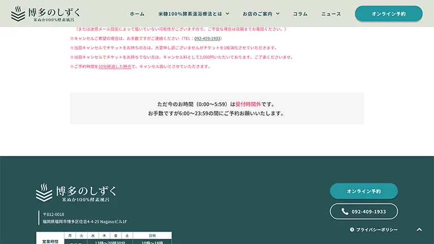The image size is (434, 244).
Task: Click arrow icon beside プライバシーポリシー
Action: pos(352,230)
